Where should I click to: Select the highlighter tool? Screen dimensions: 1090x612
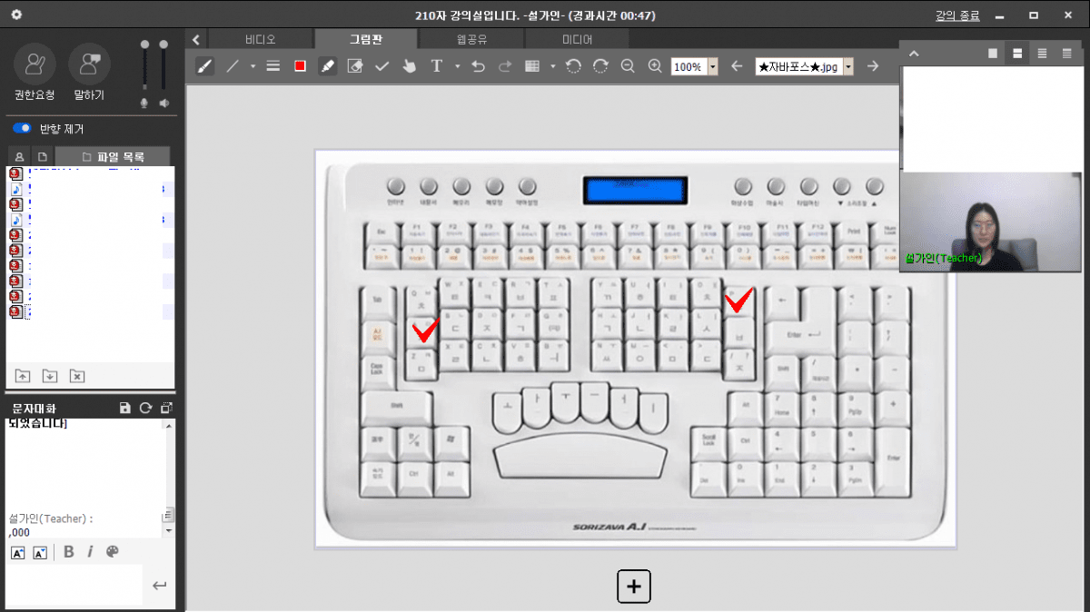point(327,66)
